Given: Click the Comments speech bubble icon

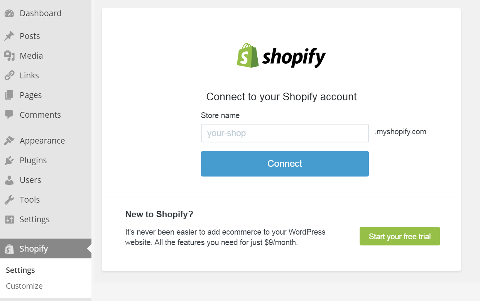Looking at the screenshot, I should [9, 115].
